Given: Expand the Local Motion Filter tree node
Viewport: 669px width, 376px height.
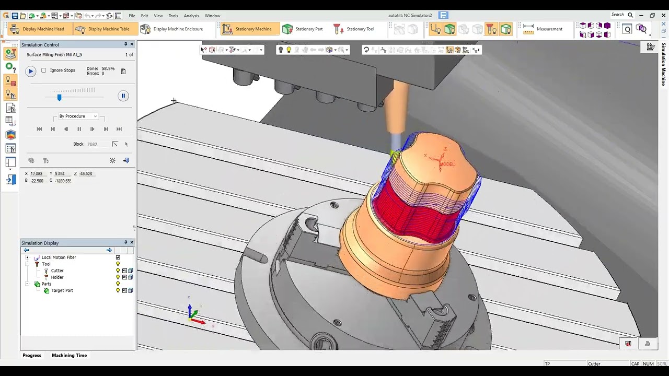Looking at the screenshot, I should [27, 257].
